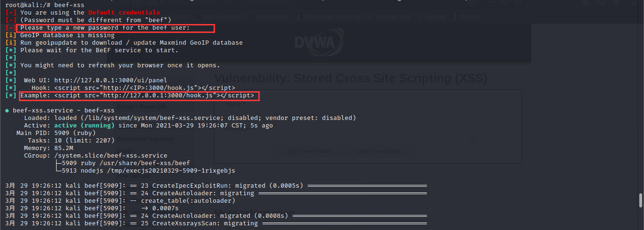
Task: Click the Web UI URL http://127.0.0.1:3000/ui/panel
Action: 111,80
